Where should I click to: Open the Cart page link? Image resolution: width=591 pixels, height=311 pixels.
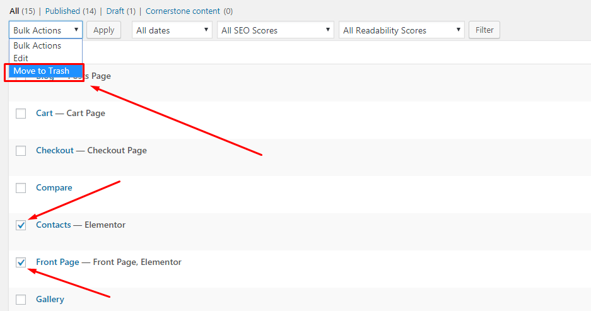point(44,113)
